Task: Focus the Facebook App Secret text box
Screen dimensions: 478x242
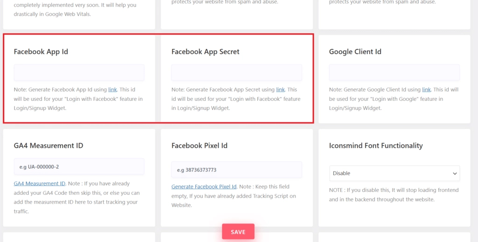Action: [236, 73]
